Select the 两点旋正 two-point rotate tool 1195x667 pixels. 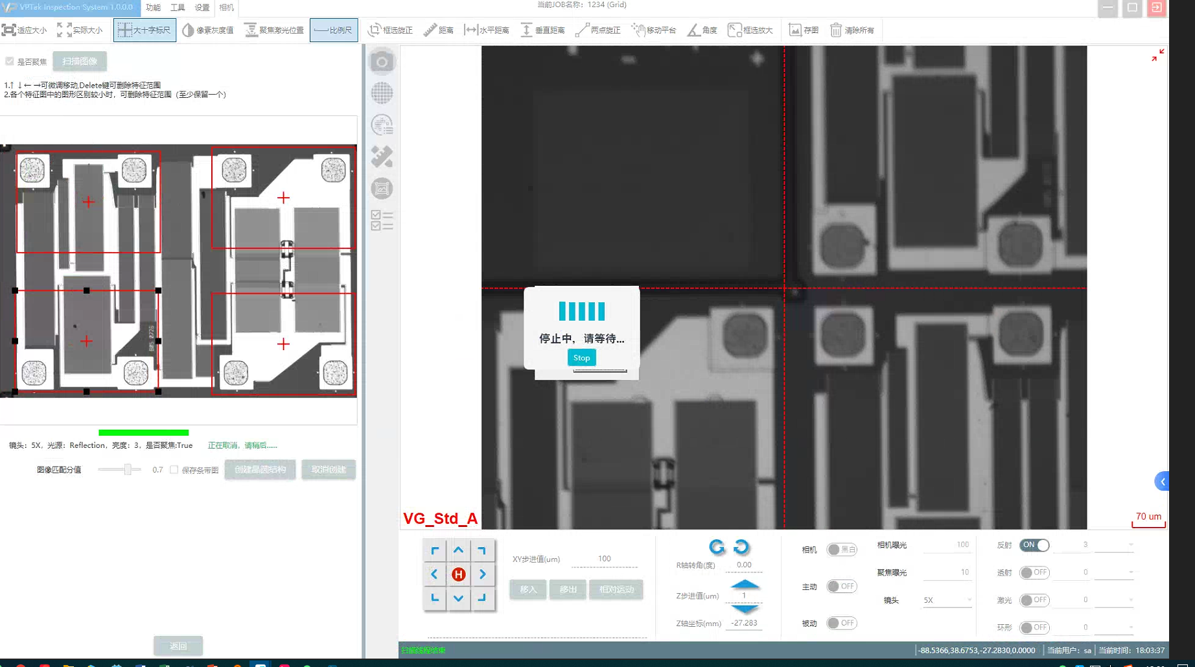click(598, 30)
